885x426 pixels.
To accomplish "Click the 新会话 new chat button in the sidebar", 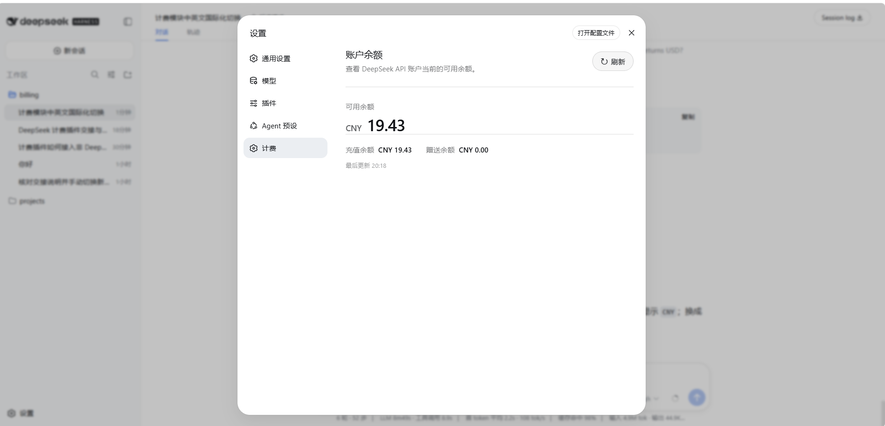I will tap(70, 51).
